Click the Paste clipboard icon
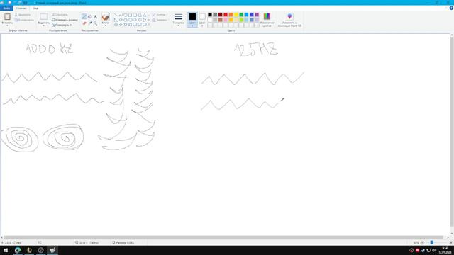 coord(7,16)
